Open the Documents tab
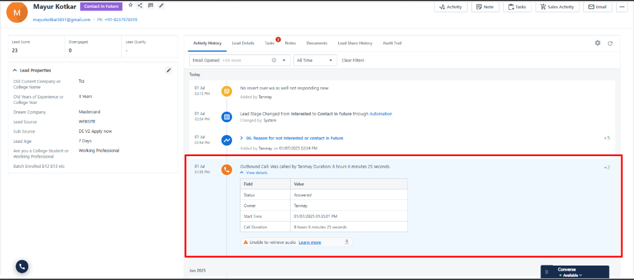634x280 pixels. (317, 43)
